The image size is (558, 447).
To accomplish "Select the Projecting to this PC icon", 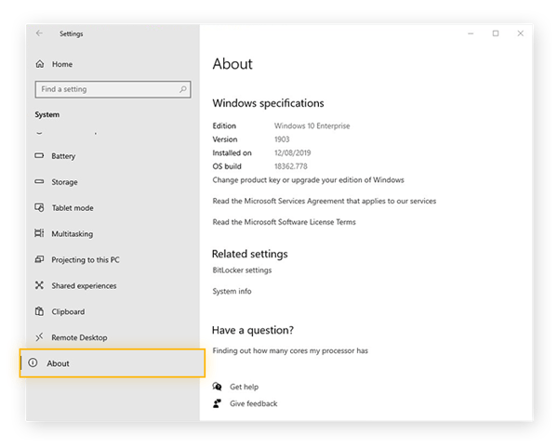I will [x=39, y=259].
